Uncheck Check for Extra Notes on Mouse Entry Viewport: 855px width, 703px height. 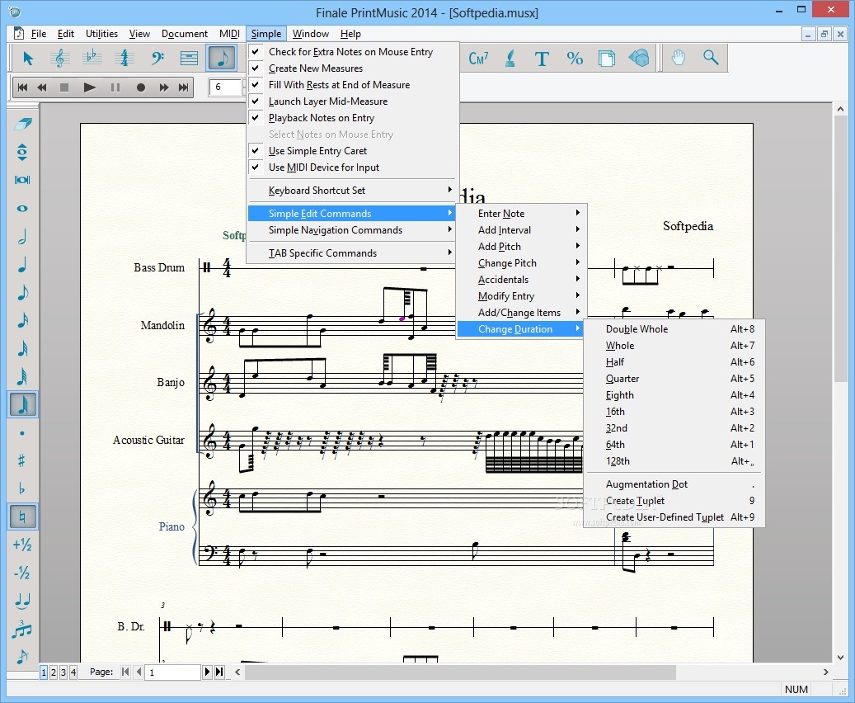pos(352,52)
